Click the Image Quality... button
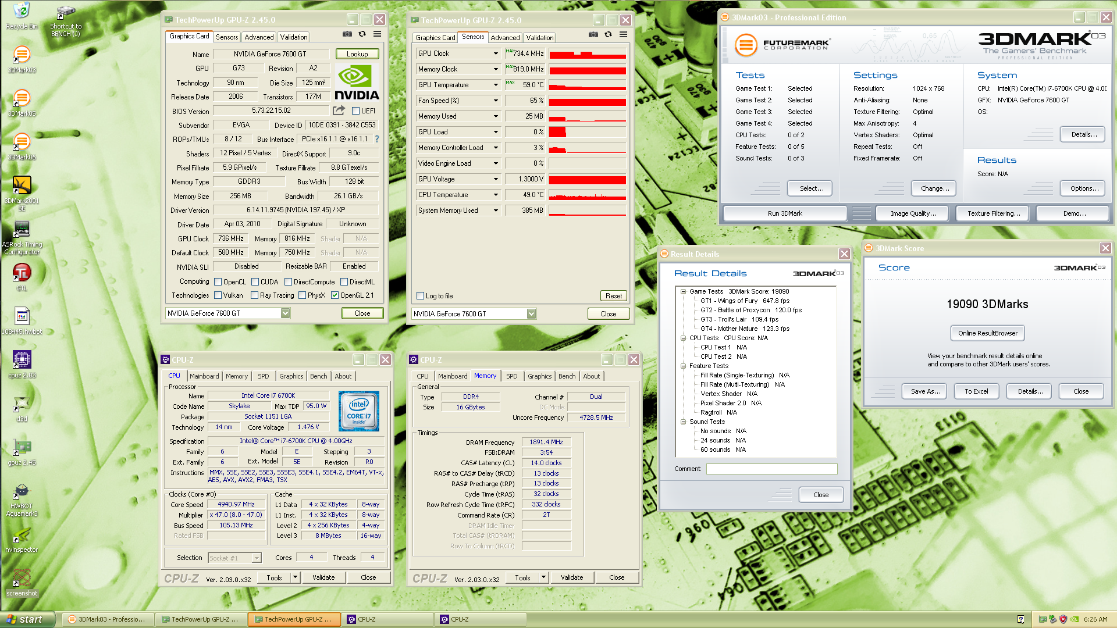 coord(913,214)
